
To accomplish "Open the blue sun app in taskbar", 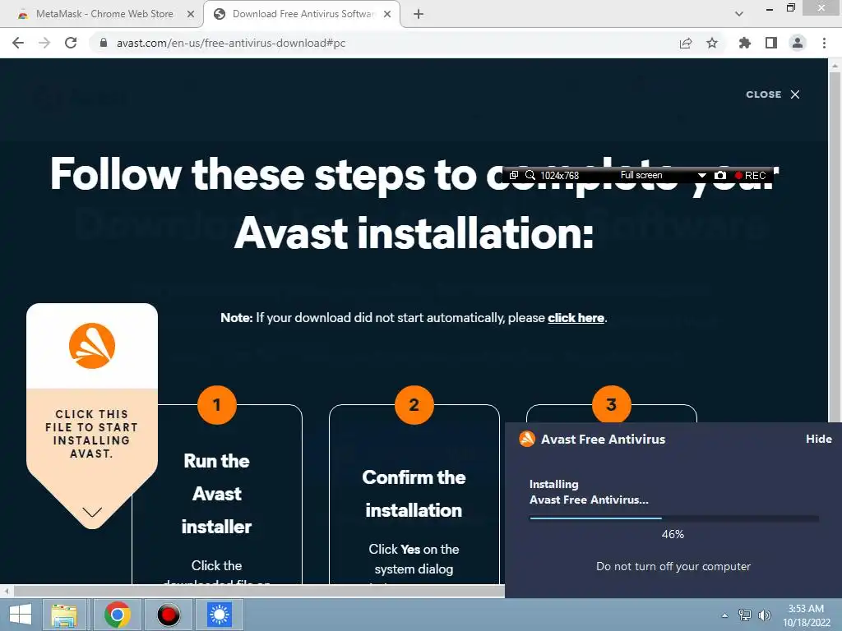I will [x=220, y=615].
